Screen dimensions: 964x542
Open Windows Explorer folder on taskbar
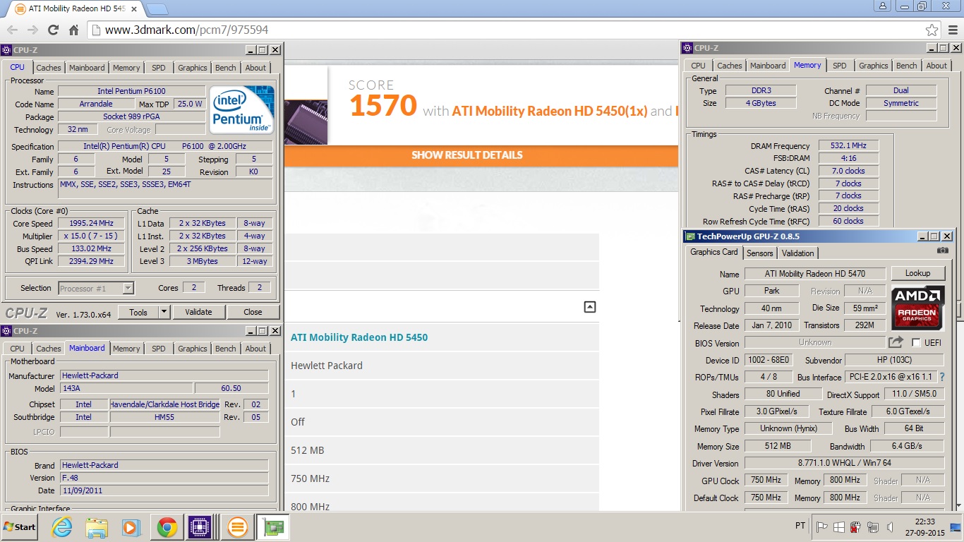[97, 527]
